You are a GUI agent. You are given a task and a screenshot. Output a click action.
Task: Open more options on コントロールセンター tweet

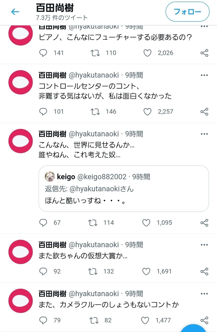coord(204,75)
